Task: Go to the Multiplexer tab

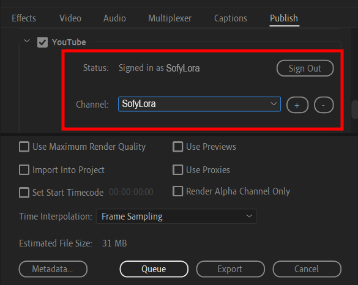Action: 170,18
